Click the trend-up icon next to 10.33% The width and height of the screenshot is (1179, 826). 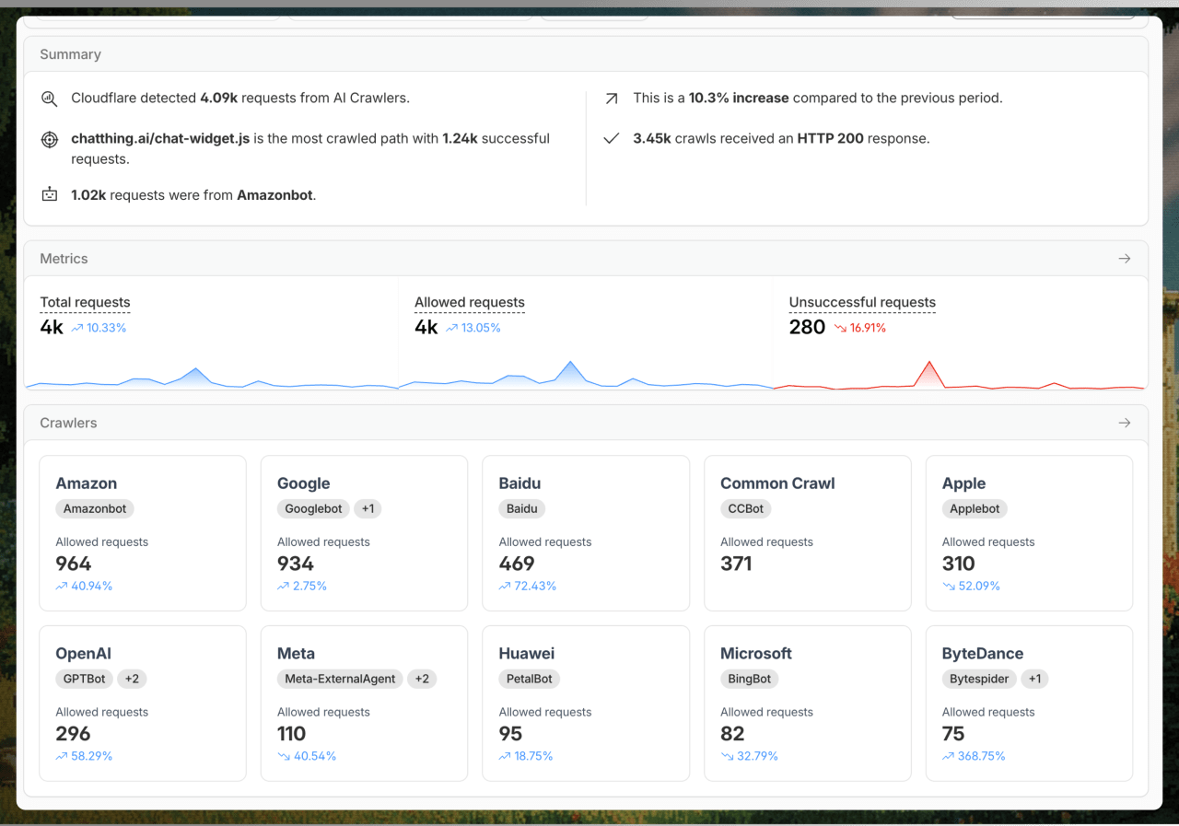point(76,328)
